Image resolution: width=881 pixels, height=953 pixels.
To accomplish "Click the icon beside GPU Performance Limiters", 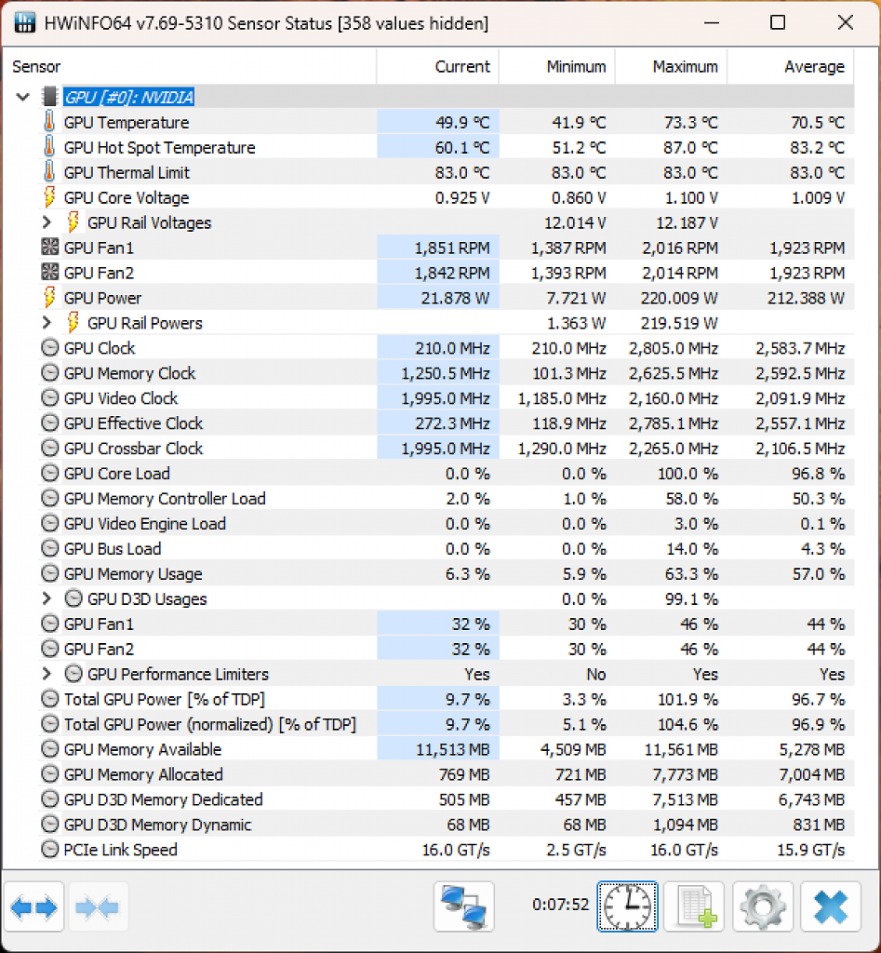I will (73, 674).
